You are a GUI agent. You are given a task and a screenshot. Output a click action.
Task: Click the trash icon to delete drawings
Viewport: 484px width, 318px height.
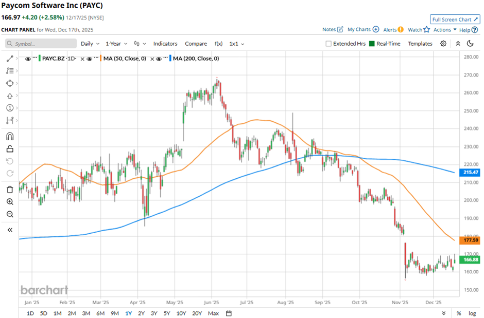click(9, 189)
